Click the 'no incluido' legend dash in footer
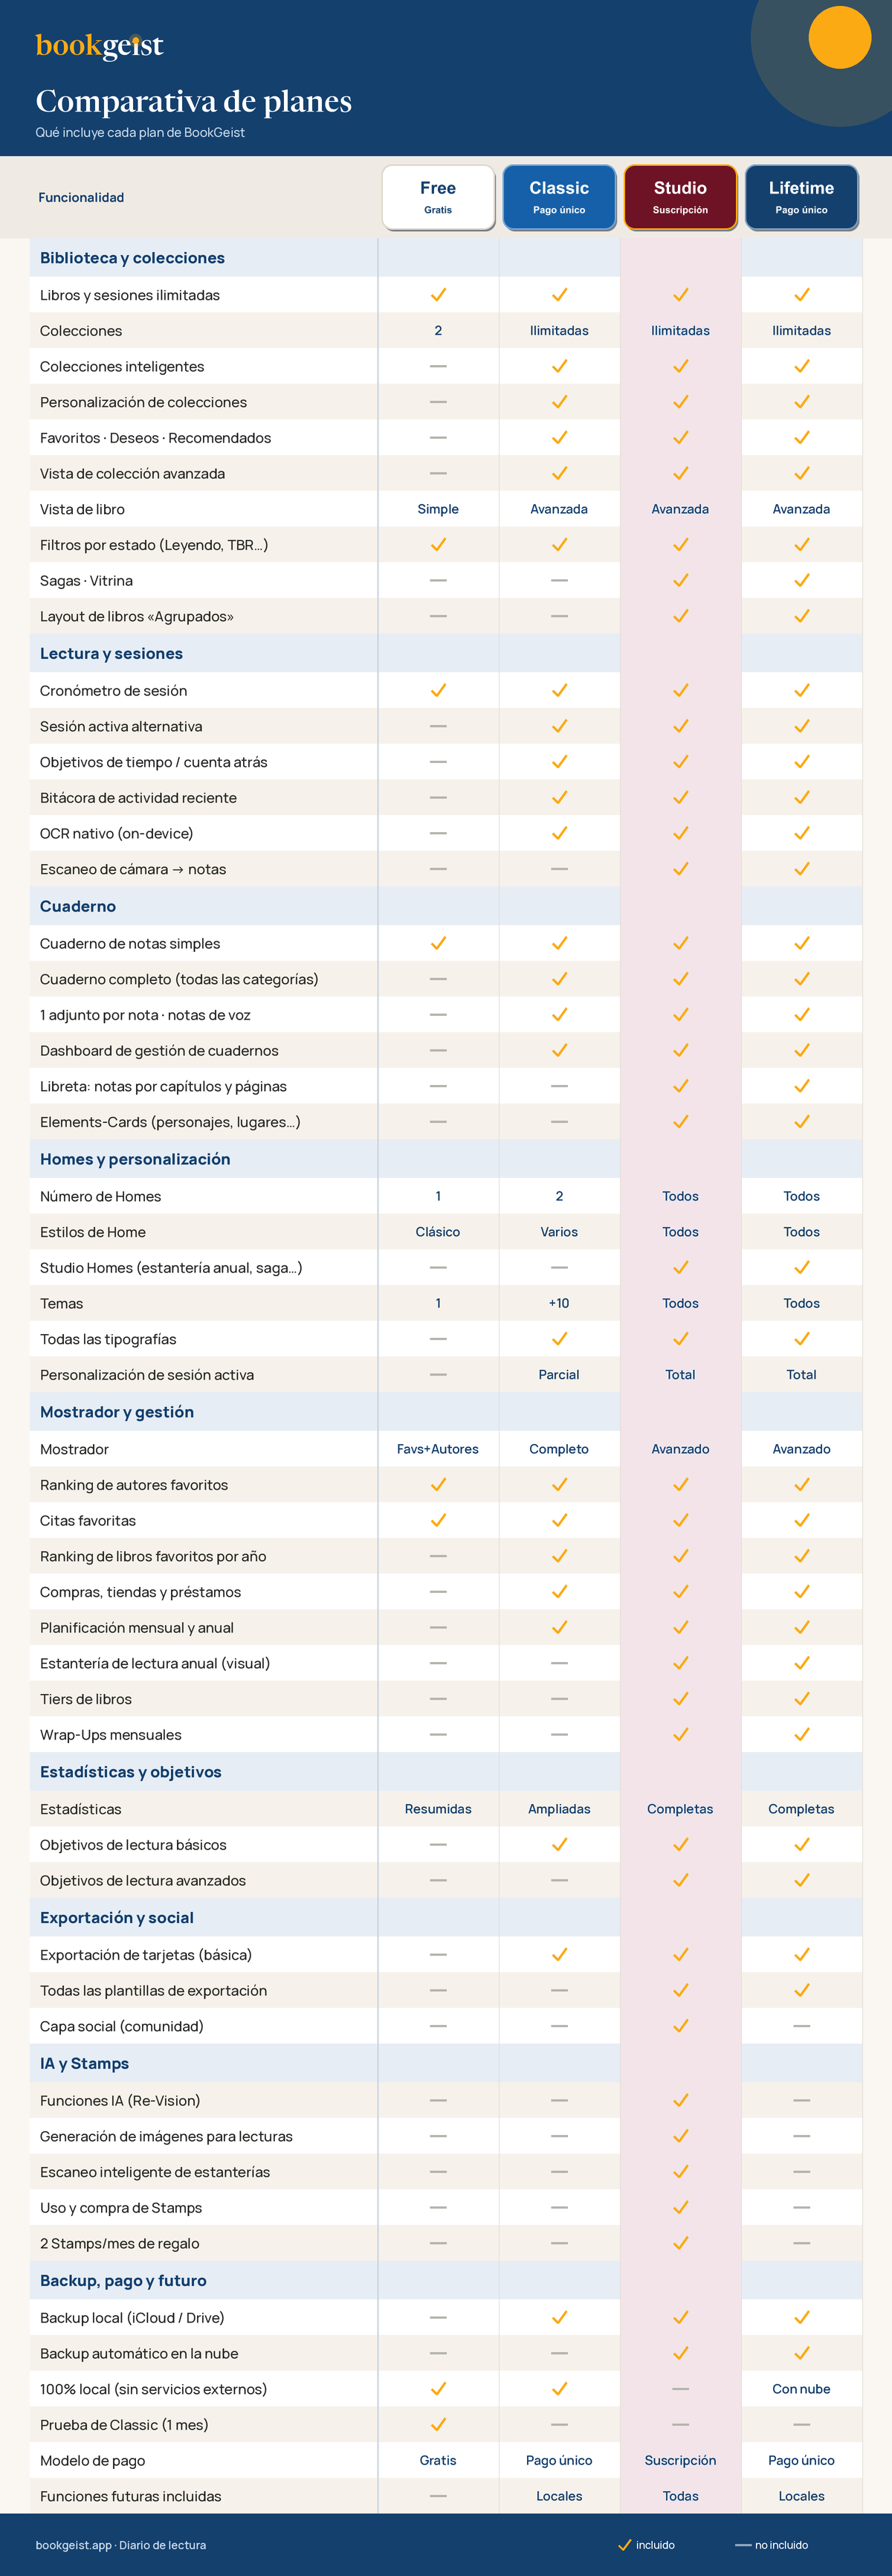 tap(743, 2545)
